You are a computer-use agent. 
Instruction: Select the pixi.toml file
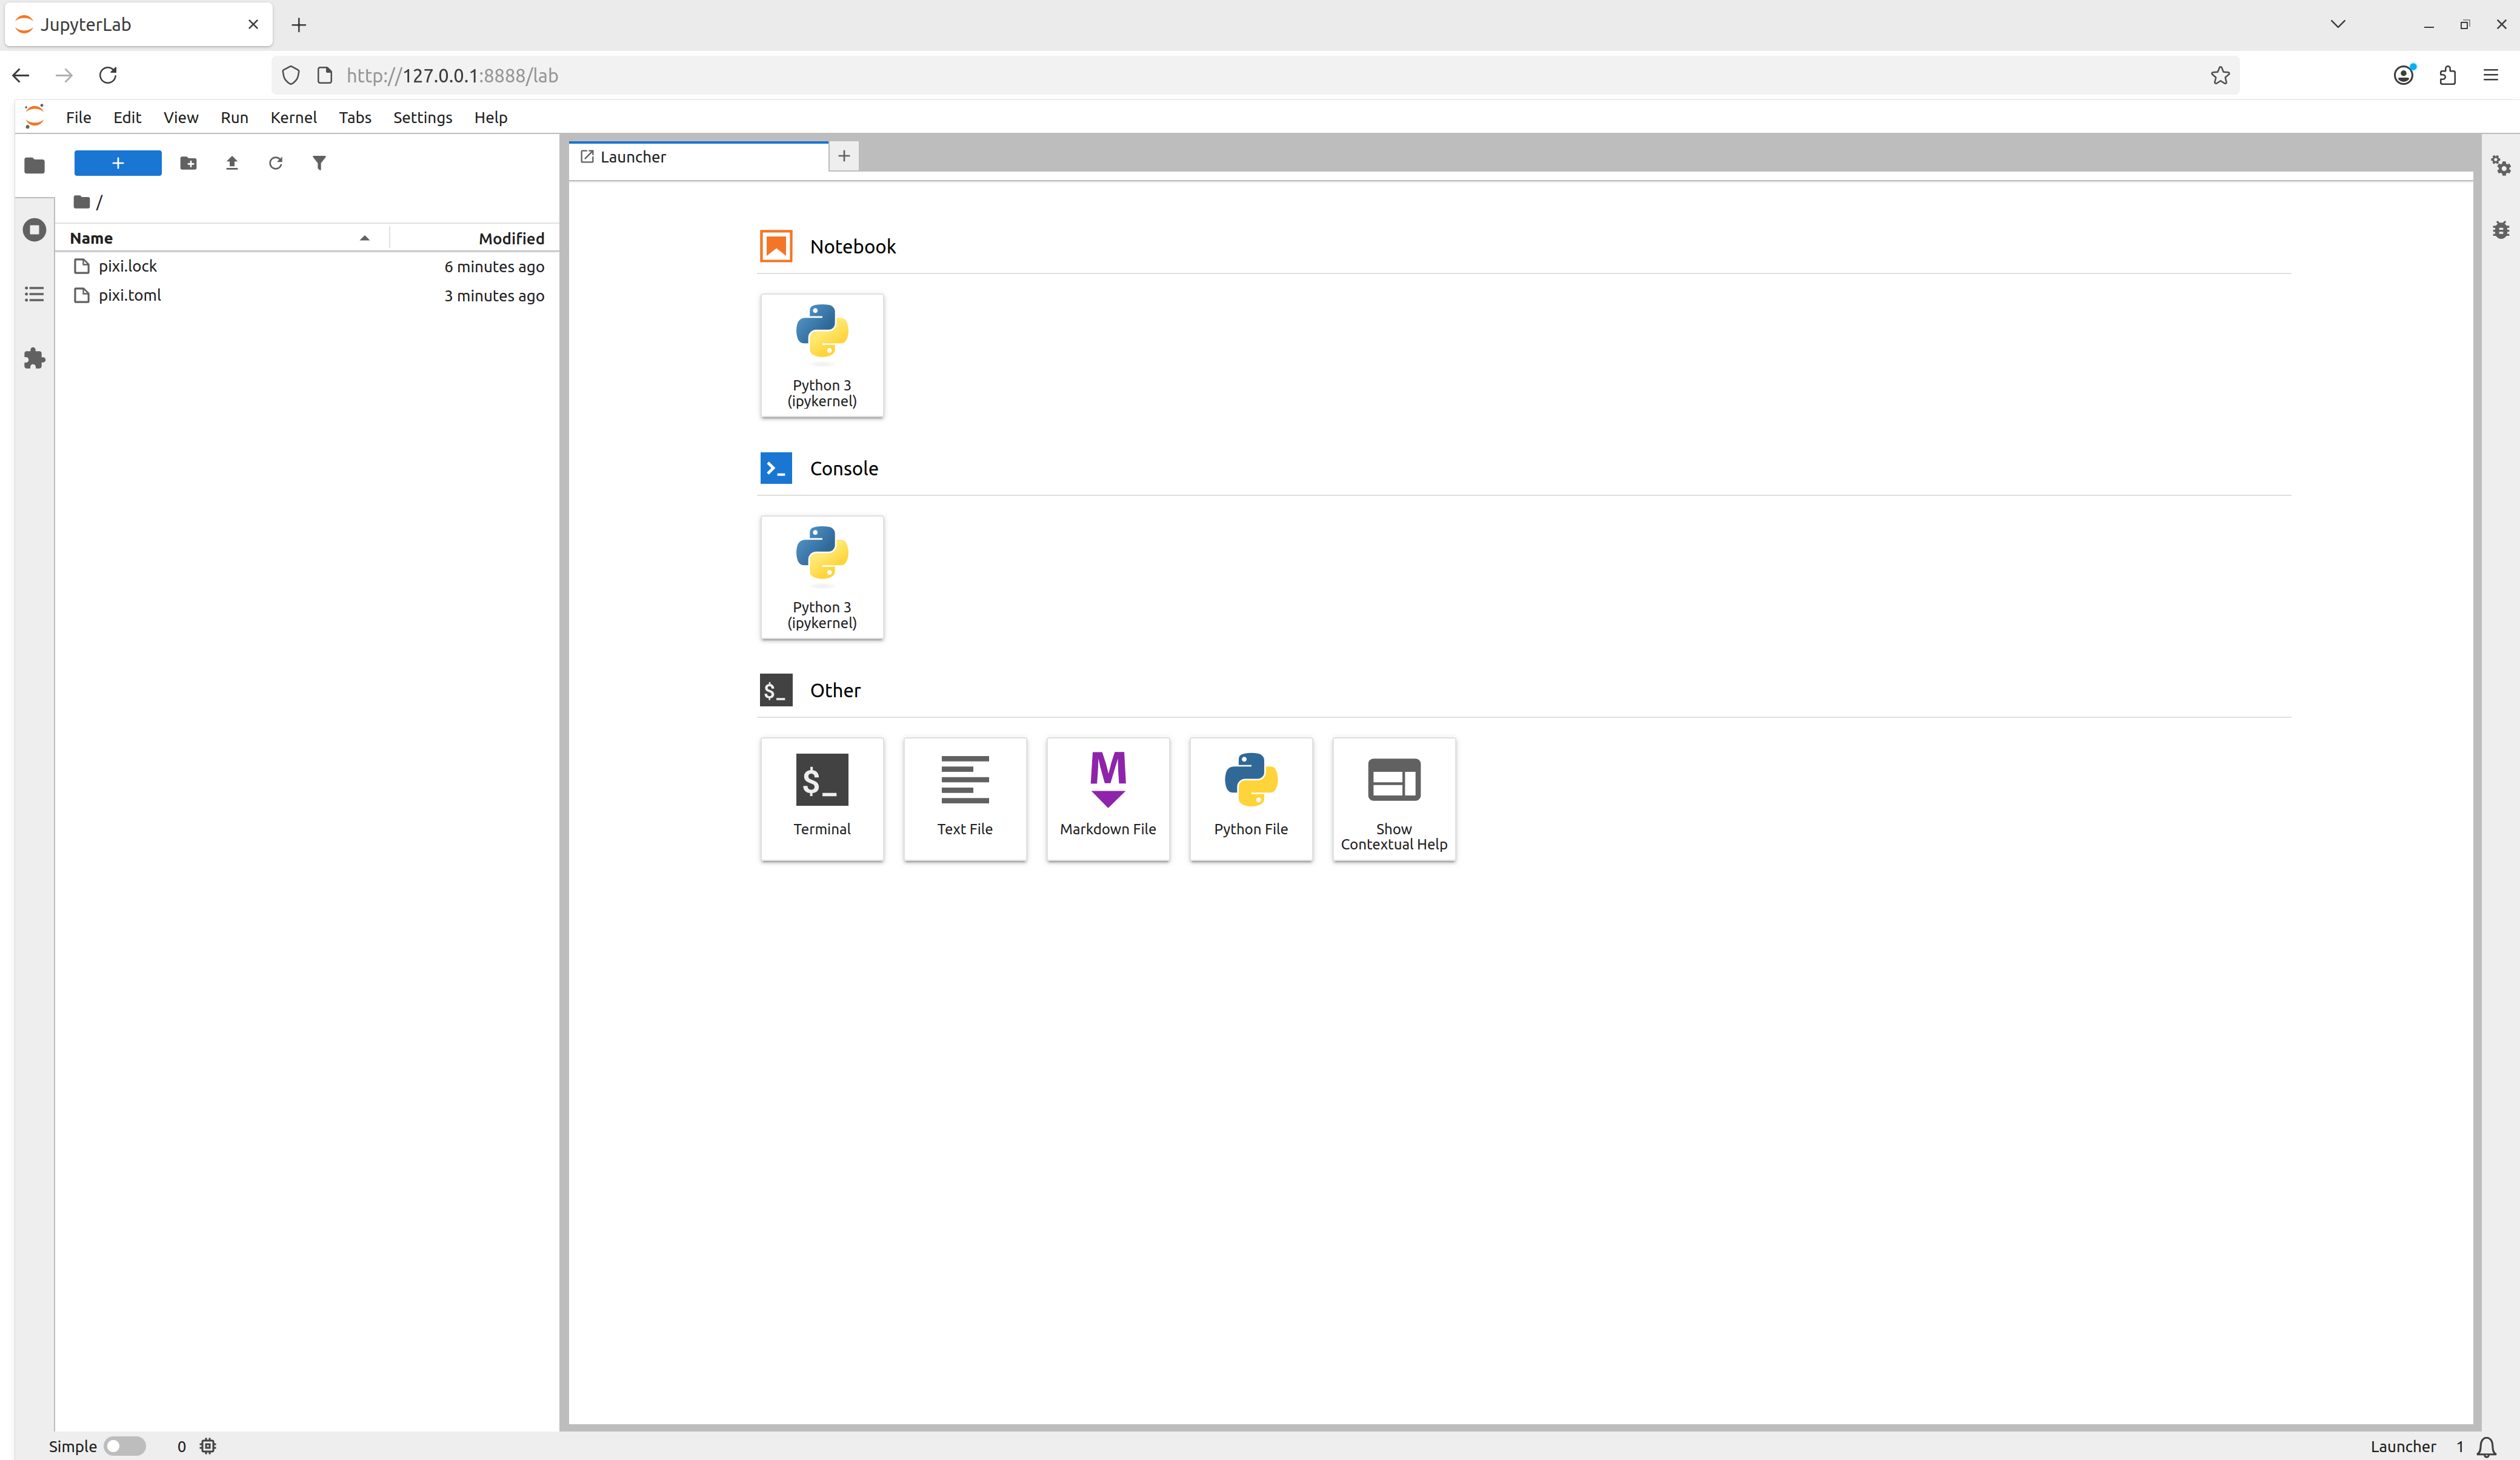[x=308, y=295]
